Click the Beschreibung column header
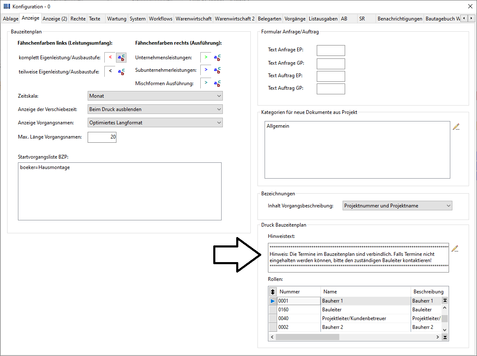Screen dimensions: 477x356 tap(428, 291)
